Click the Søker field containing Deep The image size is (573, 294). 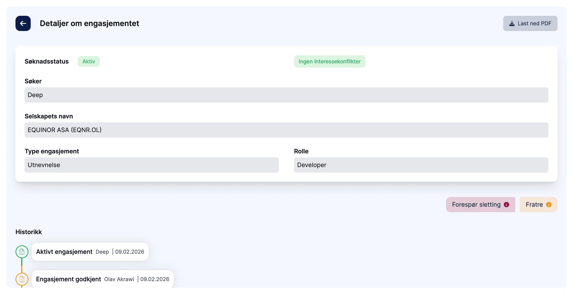pos(286,95)
